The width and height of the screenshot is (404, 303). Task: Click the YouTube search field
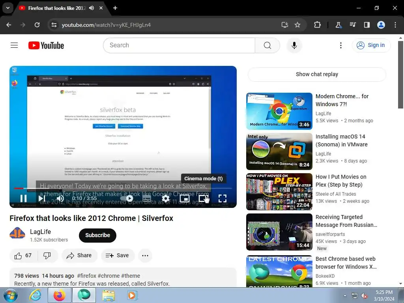point(179,45)
